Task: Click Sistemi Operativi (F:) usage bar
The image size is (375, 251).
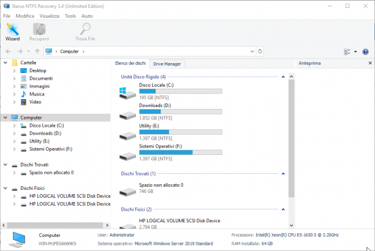Action: 181,152
